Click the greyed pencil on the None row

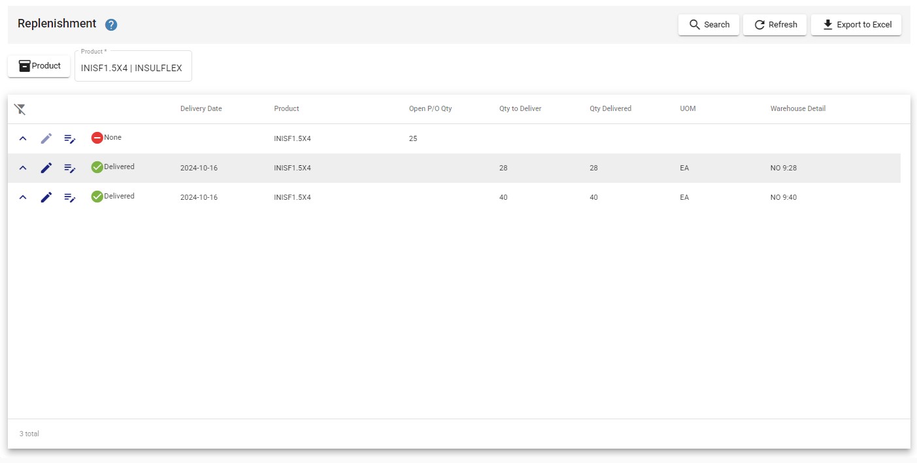point(46,138)
